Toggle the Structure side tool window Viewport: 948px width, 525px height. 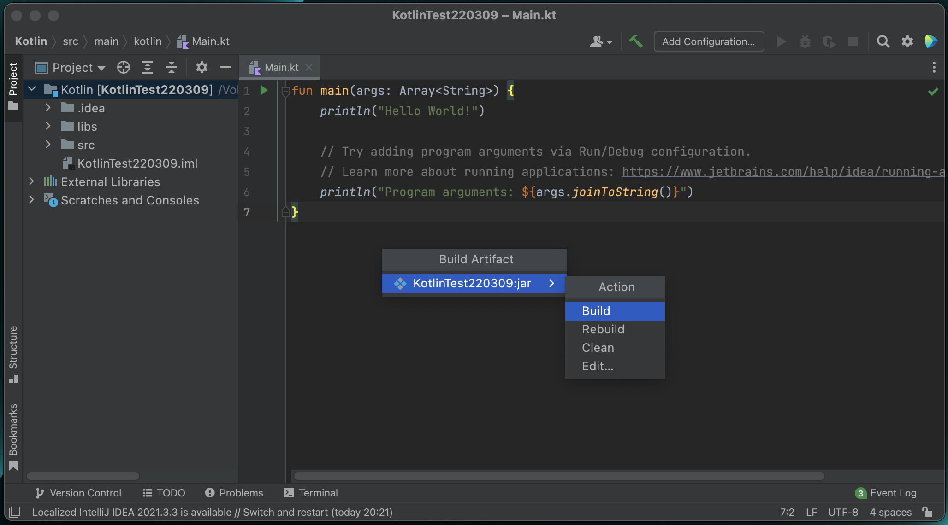[13, 354]
